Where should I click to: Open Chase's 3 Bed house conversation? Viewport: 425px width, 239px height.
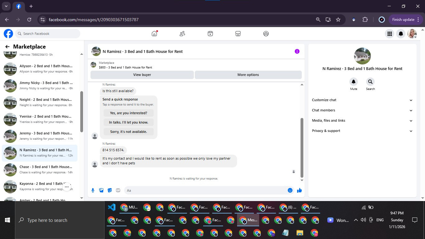pyautogui.click(x=40, y=170)
